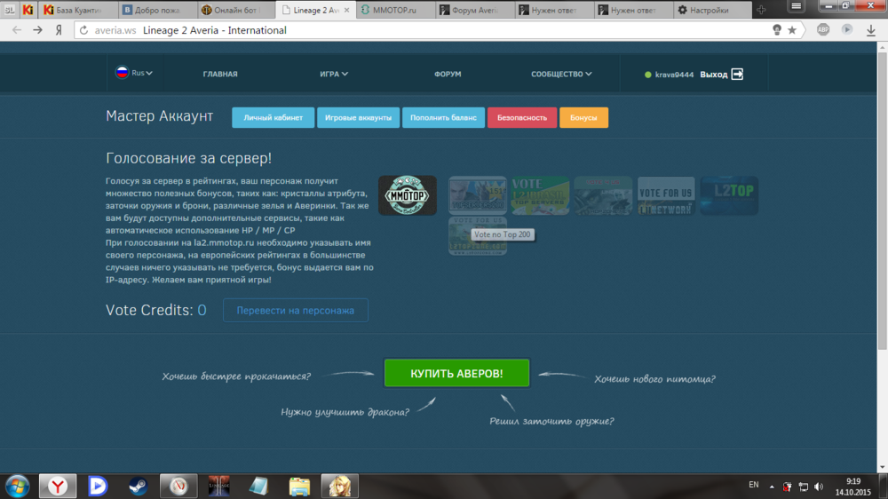This screenshot has width=888, height=499.
Task: Click the Перевести на персонажа button
Action: coord(295,311)
